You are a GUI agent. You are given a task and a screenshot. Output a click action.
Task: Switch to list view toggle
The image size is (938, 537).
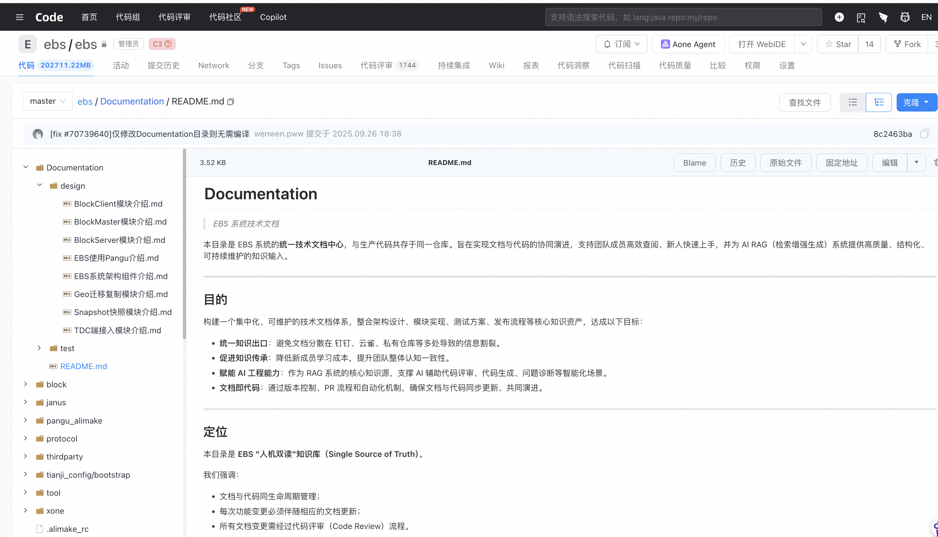click(853, 102)
